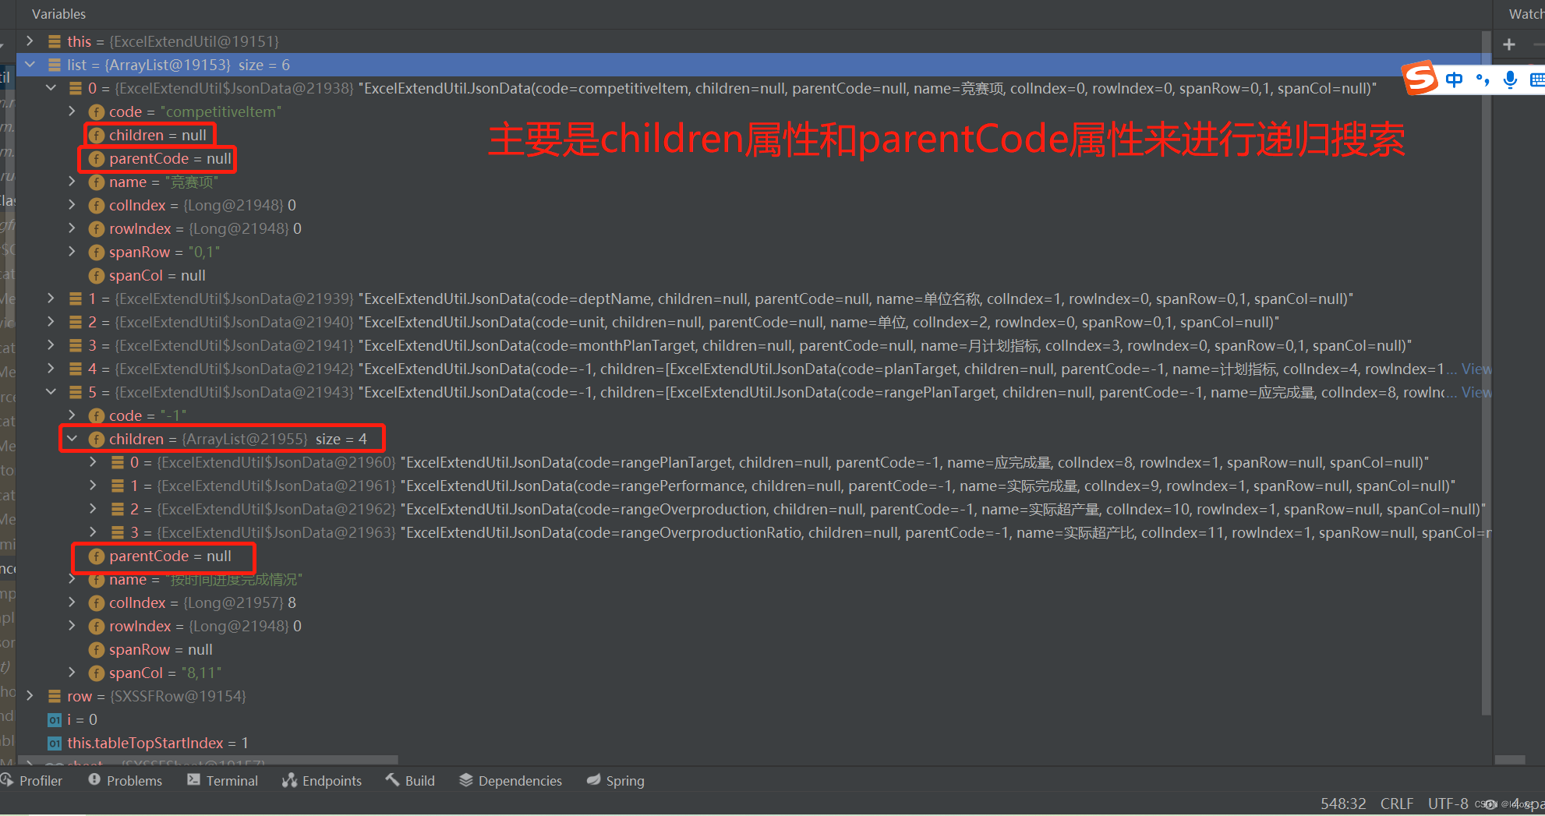
Task: Switch to the Watch tab
Action: 1529,13
